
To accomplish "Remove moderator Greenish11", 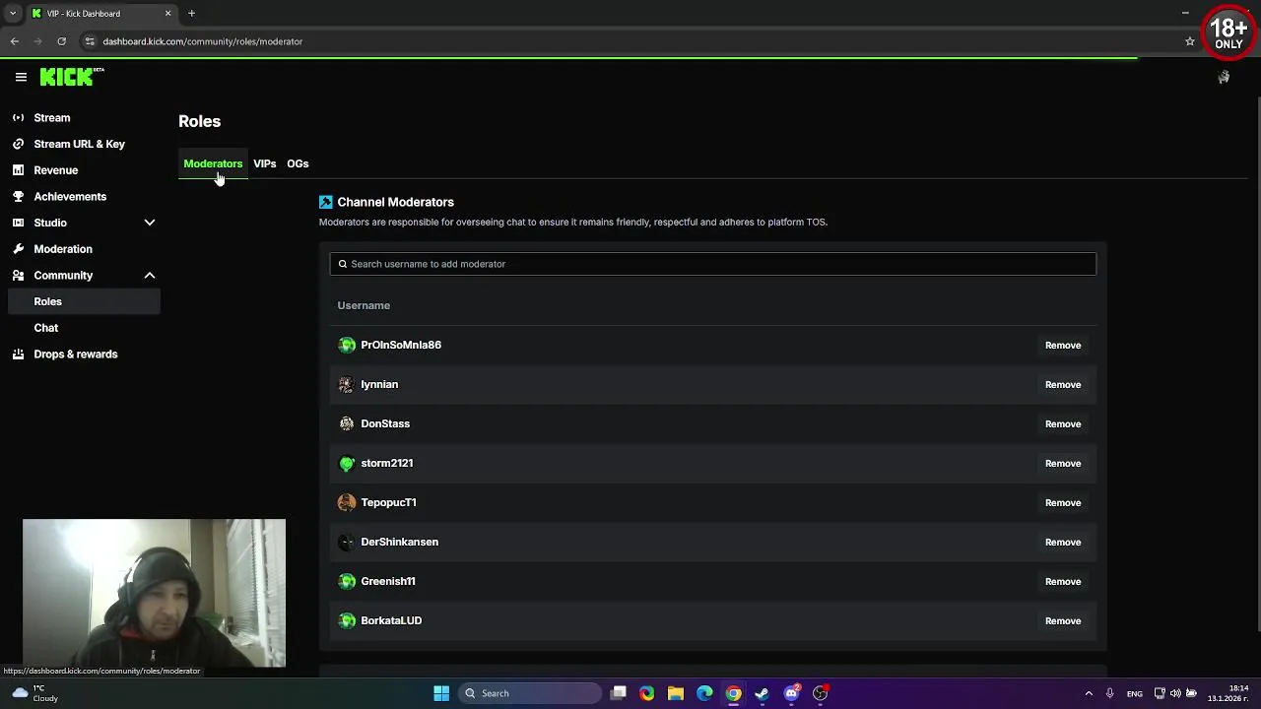I will click(1063, 581).
